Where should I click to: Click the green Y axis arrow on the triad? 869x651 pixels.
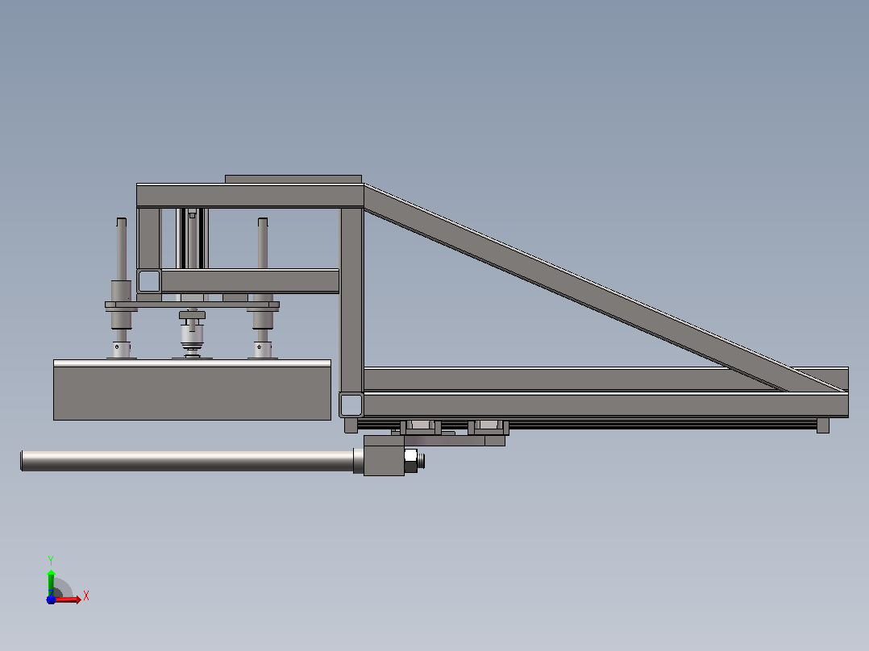51,582
